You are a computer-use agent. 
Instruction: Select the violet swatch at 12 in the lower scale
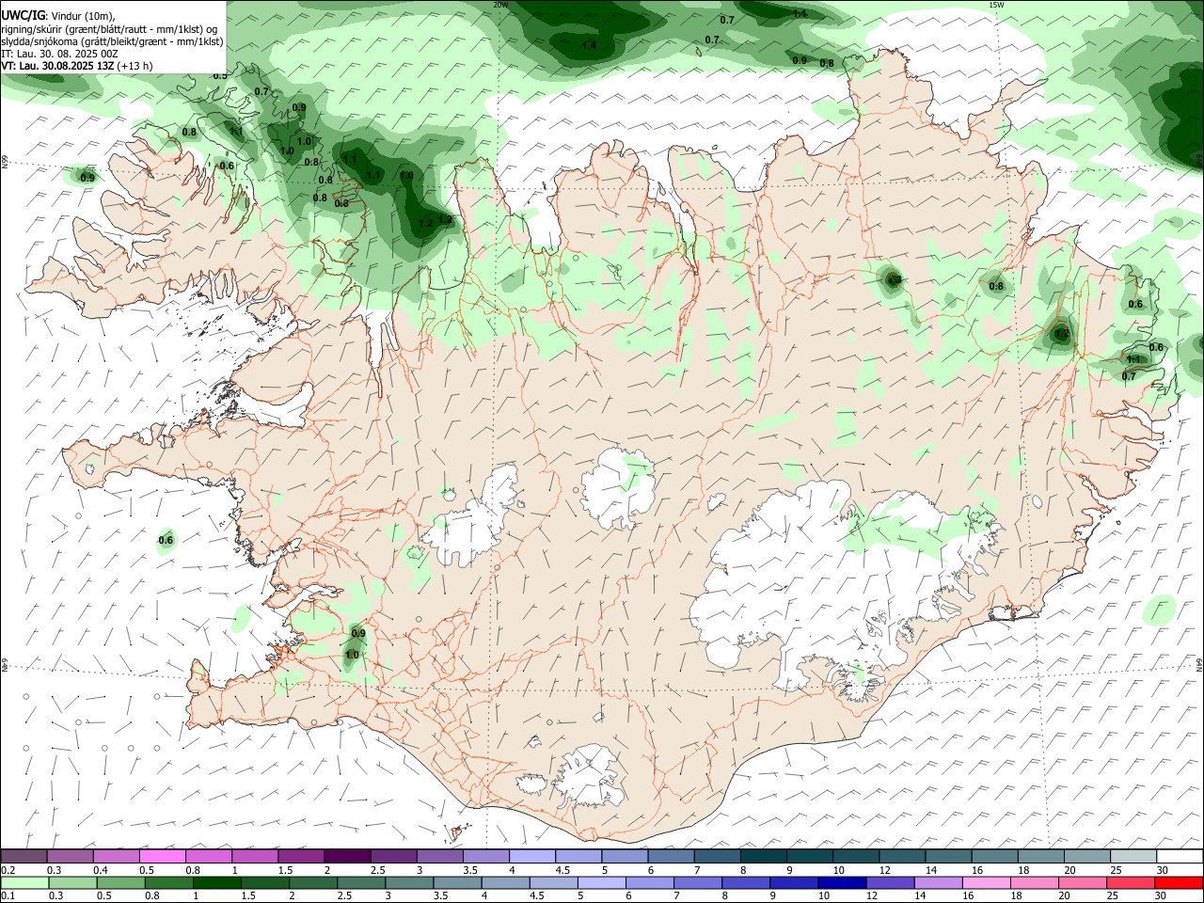(890, 883)
